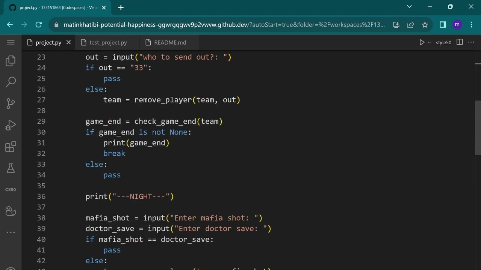481x270 pixels.
Task: Open the Chrome three-dot menu
Action: pos(471,25)
